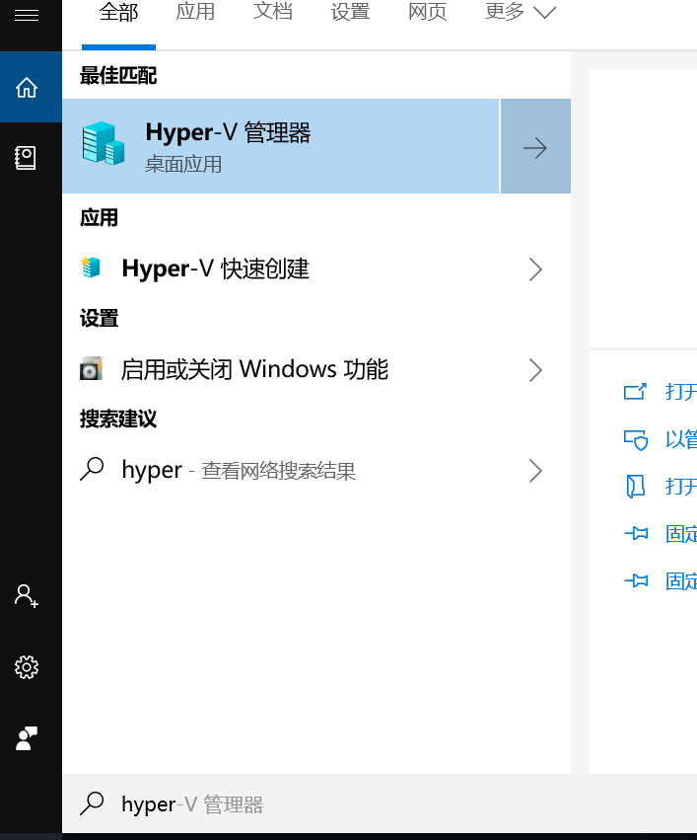The width and height of the screenshot is (697, 840).
Task: Expand chevron for 启用或关闭 Windows 功能
Action: pyautogui.click(x=535, y=370)
